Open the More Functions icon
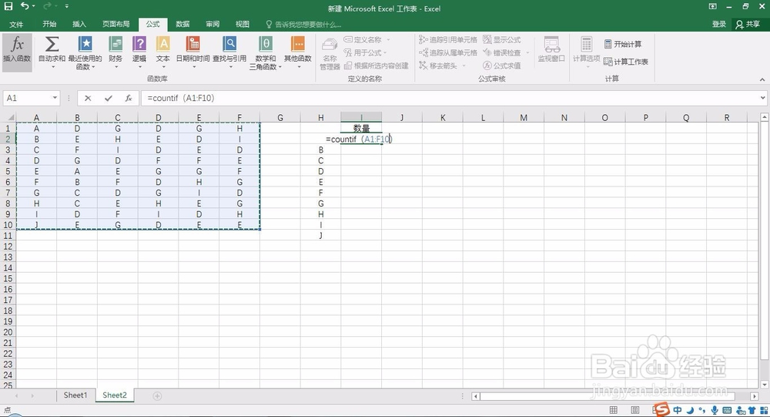The image size is (770, 417). click(297, 45)
